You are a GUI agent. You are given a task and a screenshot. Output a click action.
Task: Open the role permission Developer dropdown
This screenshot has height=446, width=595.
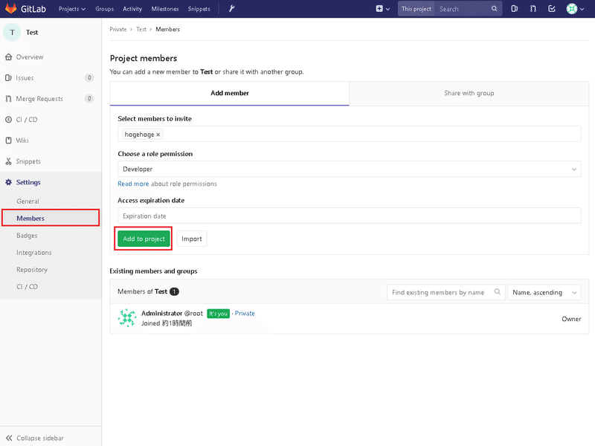(x=349, y=169)
